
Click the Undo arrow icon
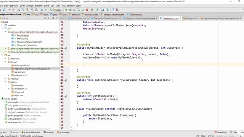click(x=10, y=10)
